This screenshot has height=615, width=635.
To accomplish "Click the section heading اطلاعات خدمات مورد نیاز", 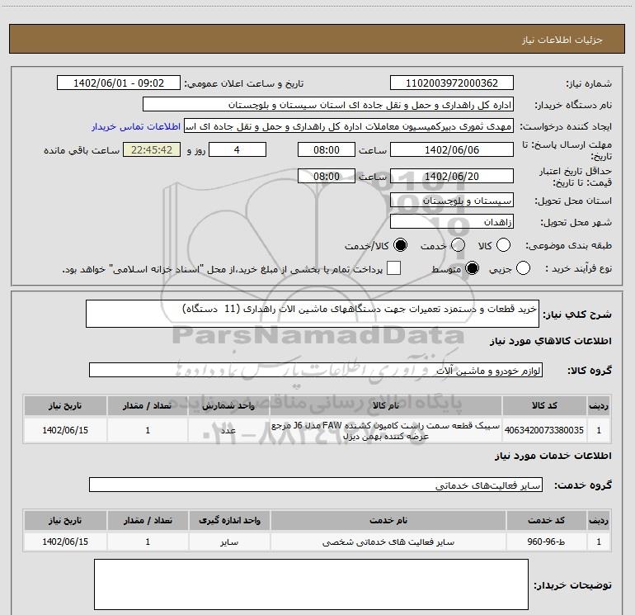I will [553, 456].
